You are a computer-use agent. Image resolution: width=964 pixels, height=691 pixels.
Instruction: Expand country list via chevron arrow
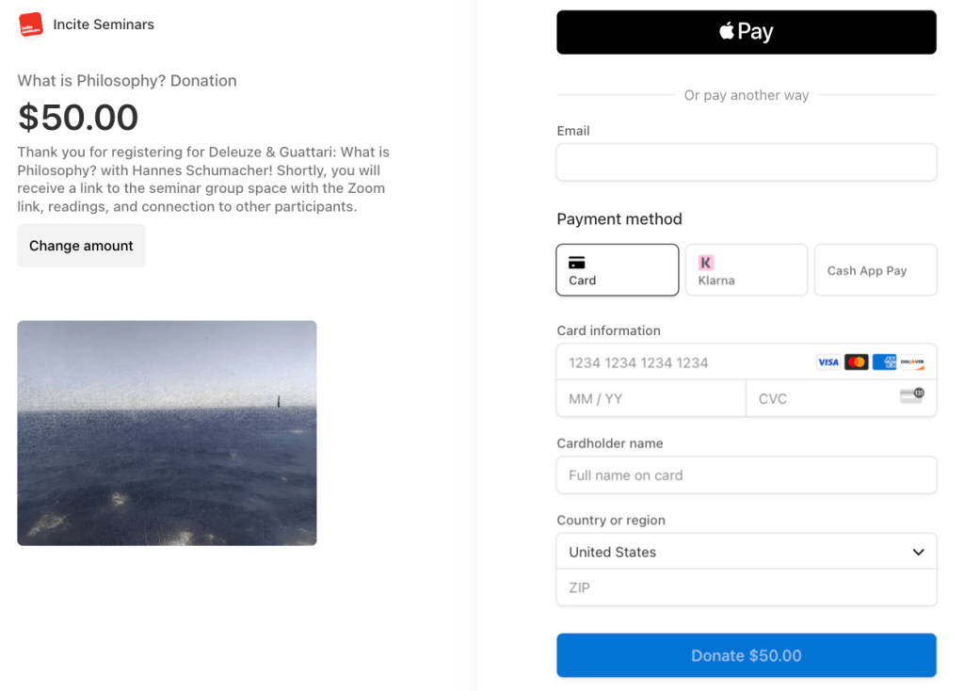tap(919, 553)
